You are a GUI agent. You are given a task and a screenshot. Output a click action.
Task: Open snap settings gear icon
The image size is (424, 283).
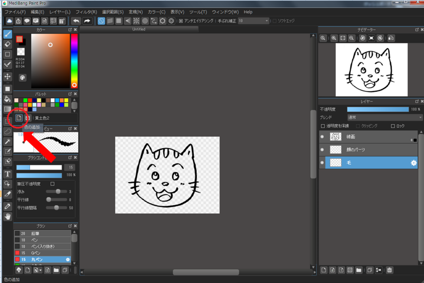pos(171,21)
